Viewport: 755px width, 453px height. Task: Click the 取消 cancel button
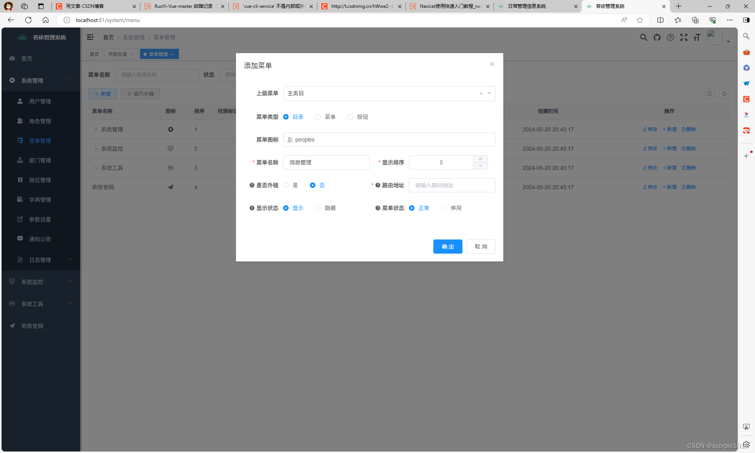coord(481,247)
